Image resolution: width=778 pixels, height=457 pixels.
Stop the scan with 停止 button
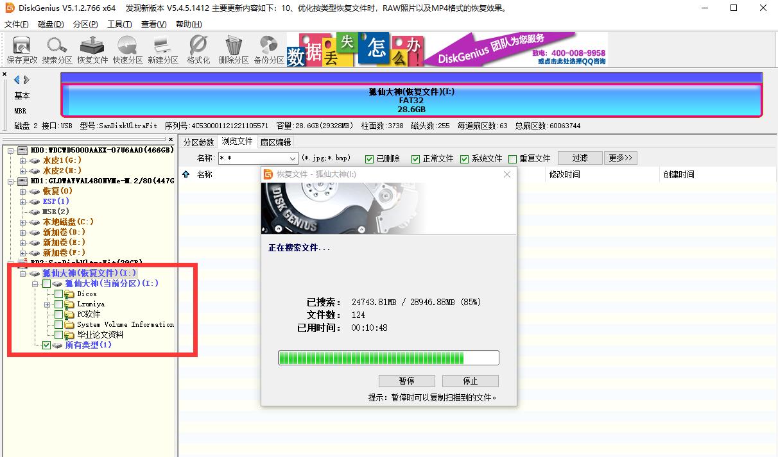point(470,381)
